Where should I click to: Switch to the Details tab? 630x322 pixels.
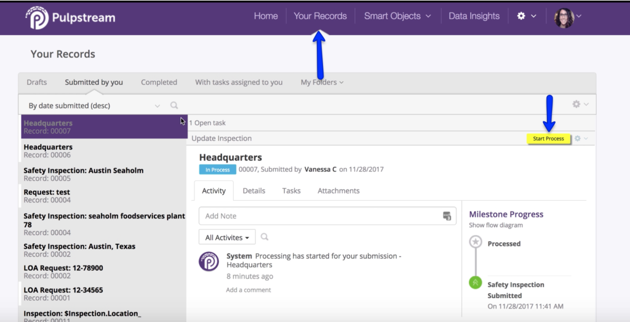254,190
